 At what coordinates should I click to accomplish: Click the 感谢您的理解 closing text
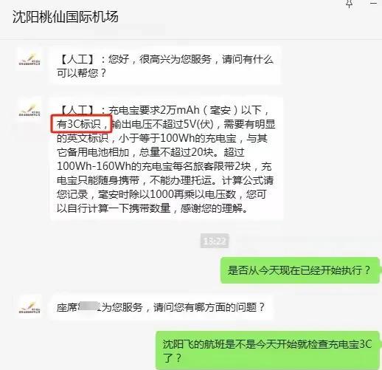click(212, 208)
